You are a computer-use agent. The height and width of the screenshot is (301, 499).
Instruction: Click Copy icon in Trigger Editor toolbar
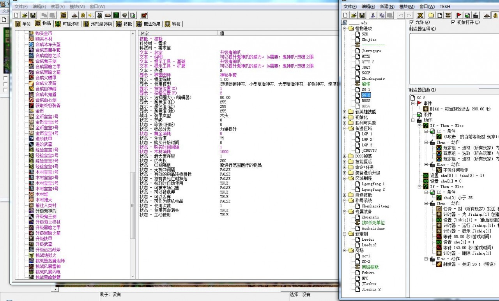(382, 15)
